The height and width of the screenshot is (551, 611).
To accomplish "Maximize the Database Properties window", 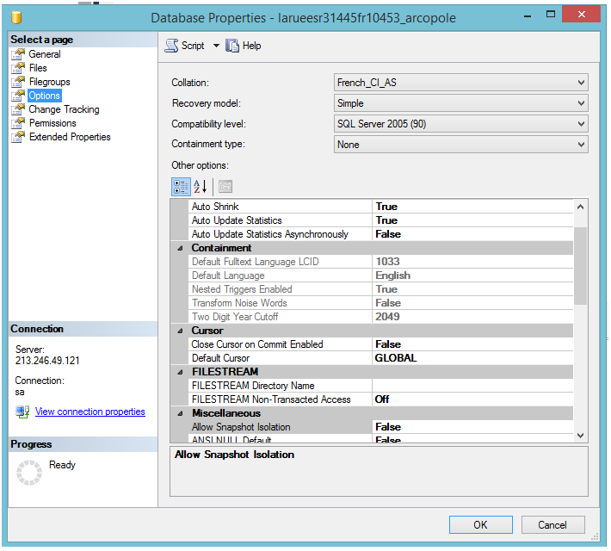I will pyautogui.click(x=551, y=15).
